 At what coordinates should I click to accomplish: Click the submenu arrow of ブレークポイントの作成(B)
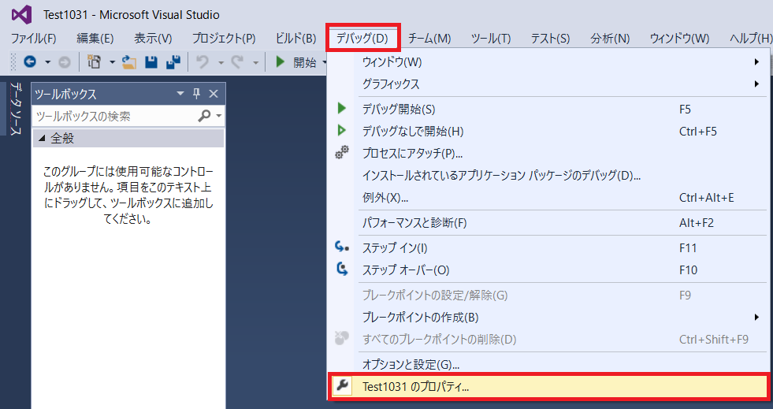pyautogui.click(x=756, y=317)
